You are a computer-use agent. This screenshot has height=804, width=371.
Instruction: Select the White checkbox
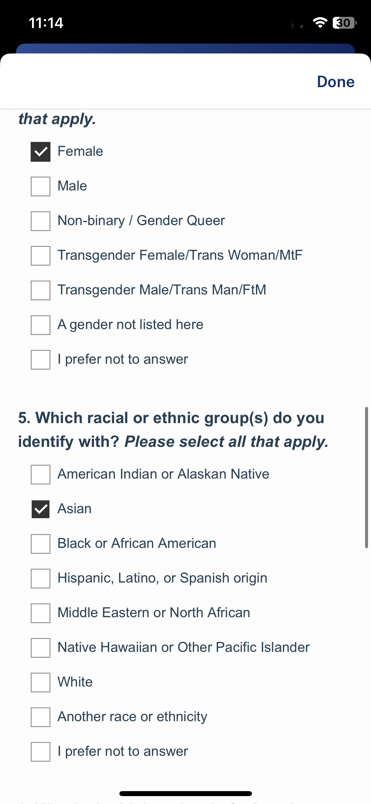point(41,683)
